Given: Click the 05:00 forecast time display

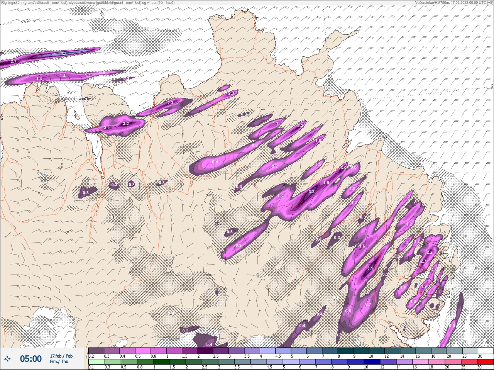Looking at the screenshot, I should (31, 359).
